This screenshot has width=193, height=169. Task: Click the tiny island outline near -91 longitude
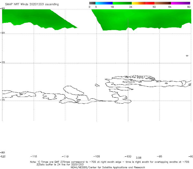187,56
